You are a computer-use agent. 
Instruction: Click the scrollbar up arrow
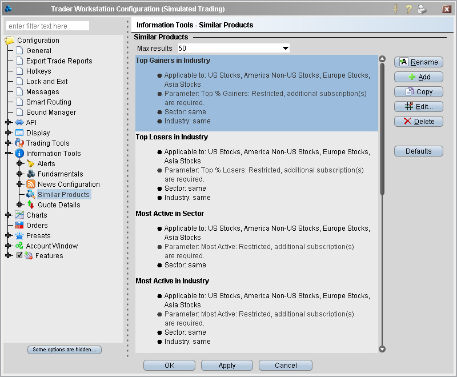382,59
